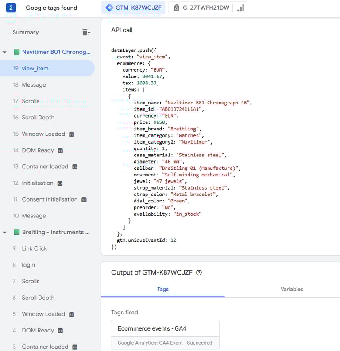Click the lock bag icon beside G-Z7TWFHZ1DW

(177, 8)
